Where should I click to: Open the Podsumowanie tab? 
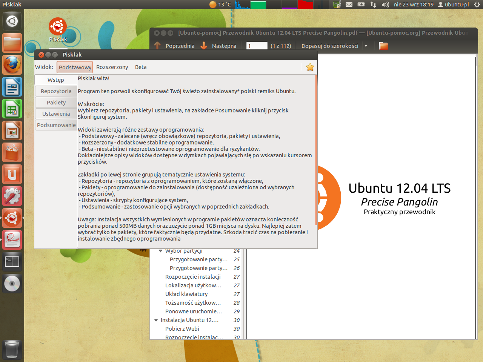(x=56, y=125)
